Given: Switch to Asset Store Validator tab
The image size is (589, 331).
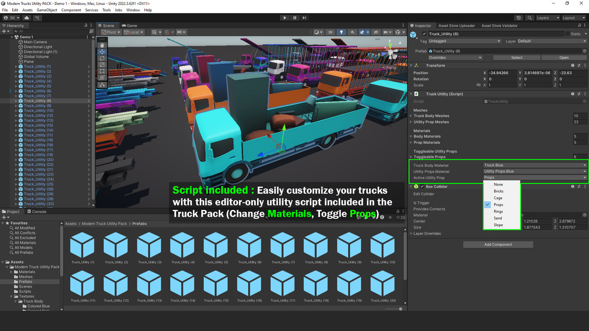Looking at the screenshot, I should (x=499, y=25).
